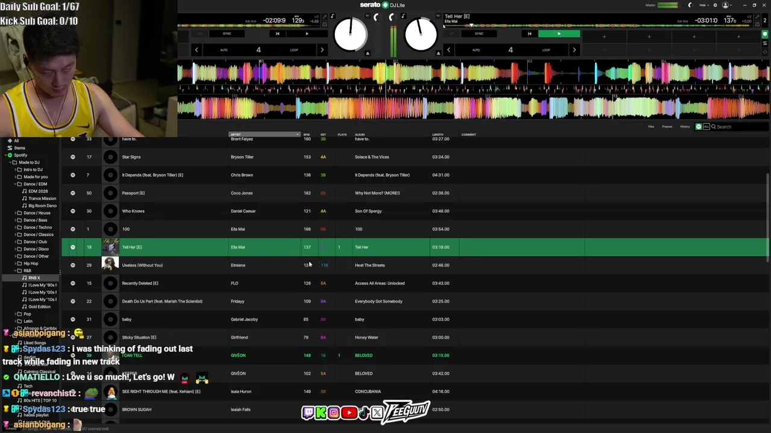771x433 pixels.
Task: Select the Recently Deleted [E] track
Action: coord(140,283)
